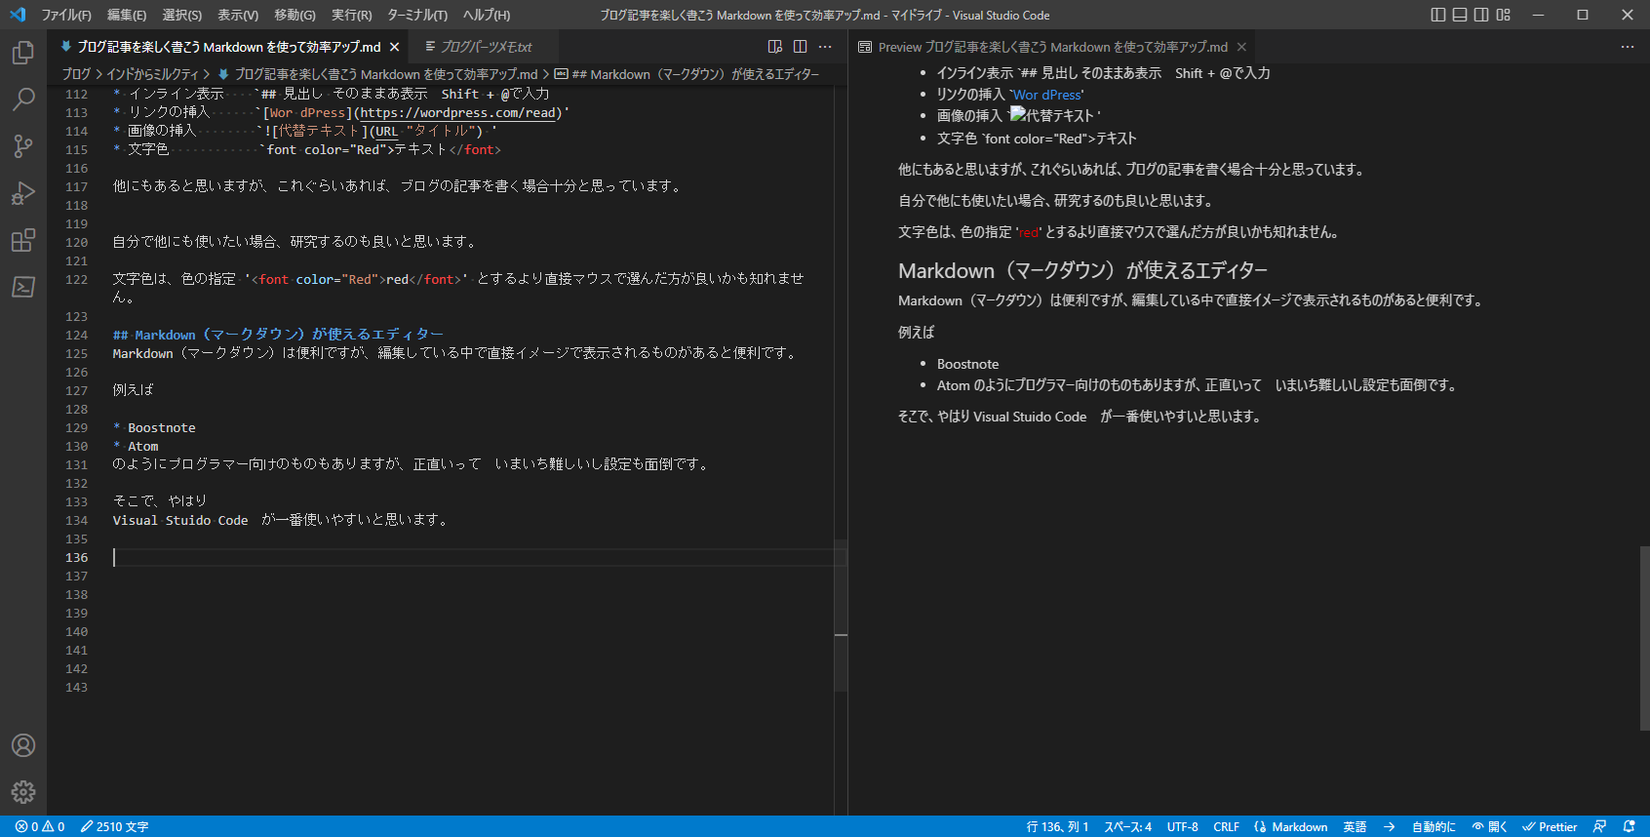Open the ターミナル(T) menu

point(417,15)
